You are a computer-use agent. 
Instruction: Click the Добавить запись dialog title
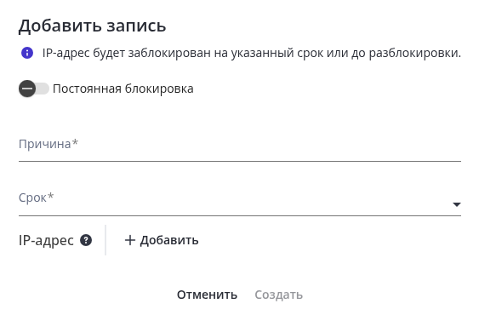coord(92,26)
